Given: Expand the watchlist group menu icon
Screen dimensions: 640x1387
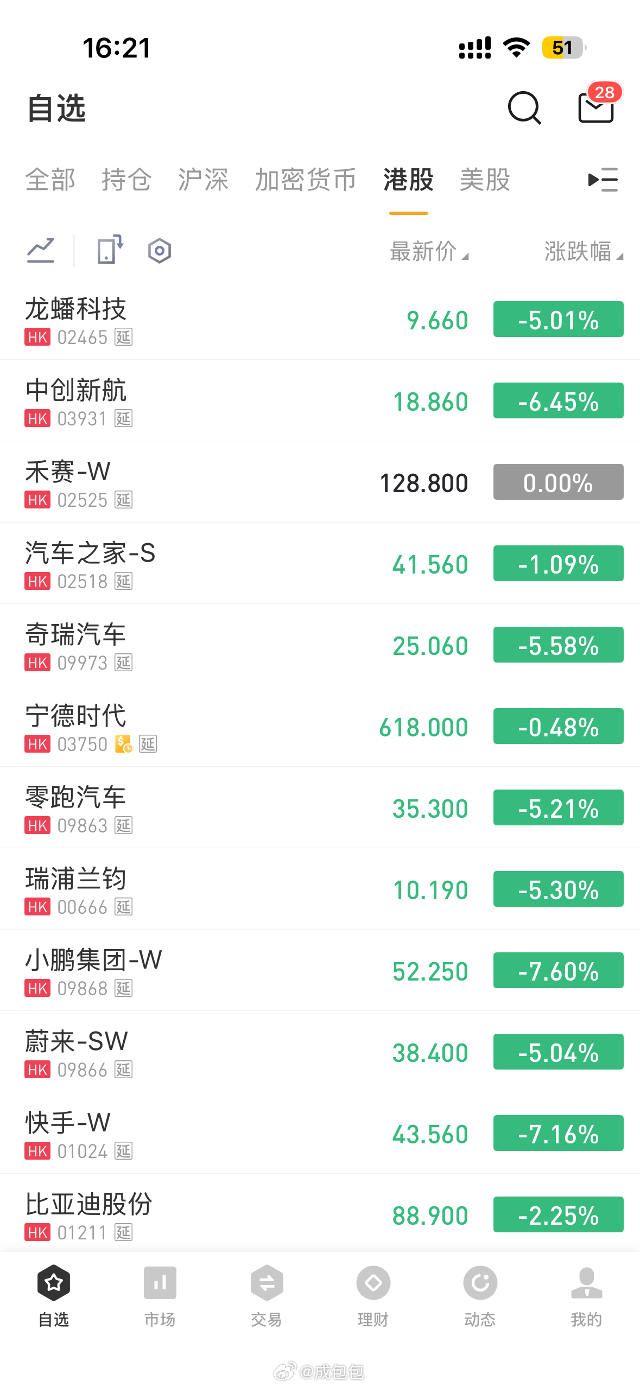Looking at the screenshot, I should [x=603, y=180].
